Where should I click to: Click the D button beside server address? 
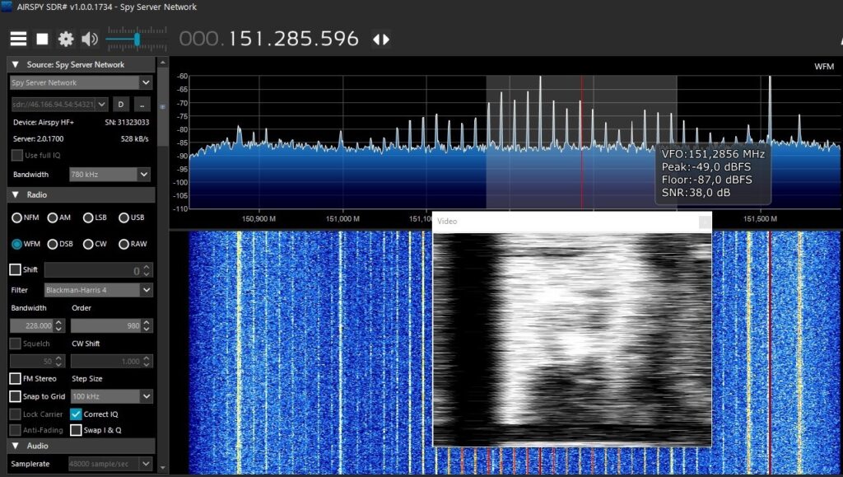[120, 105]
